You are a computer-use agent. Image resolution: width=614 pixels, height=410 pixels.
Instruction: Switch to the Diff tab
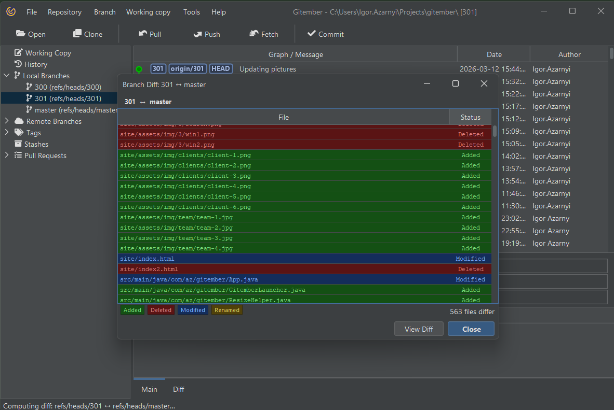178,389
